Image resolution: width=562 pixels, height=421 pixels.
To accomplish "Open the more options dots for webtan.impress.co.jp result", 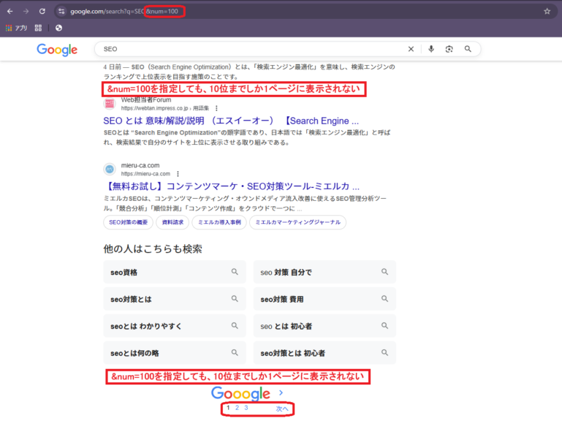I will [216, 108].
